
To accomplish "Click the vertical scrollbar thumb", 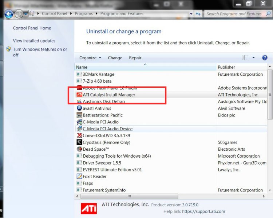I will (x=270, y=95).
